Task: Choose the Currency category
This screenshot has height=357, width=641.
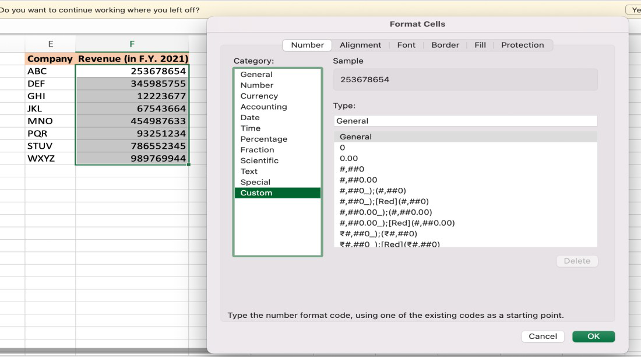Action: (277, 96)
